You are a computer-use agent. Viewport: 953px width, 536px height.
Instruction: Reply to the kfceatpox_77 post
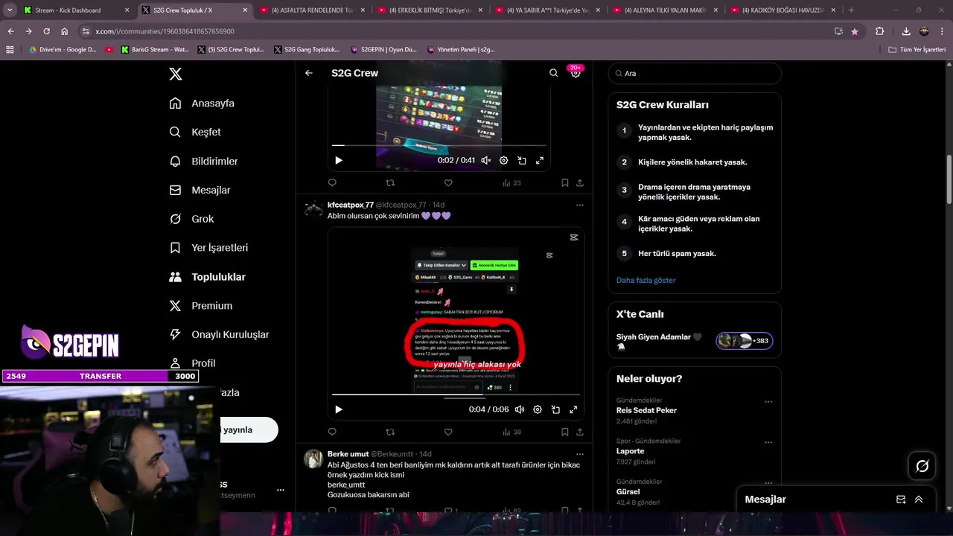coord(332,432)
